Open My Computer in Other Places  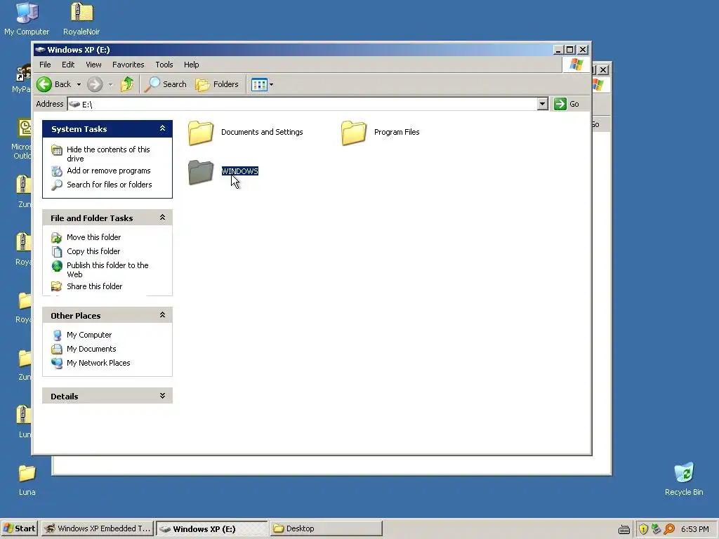tap(89, 335)
